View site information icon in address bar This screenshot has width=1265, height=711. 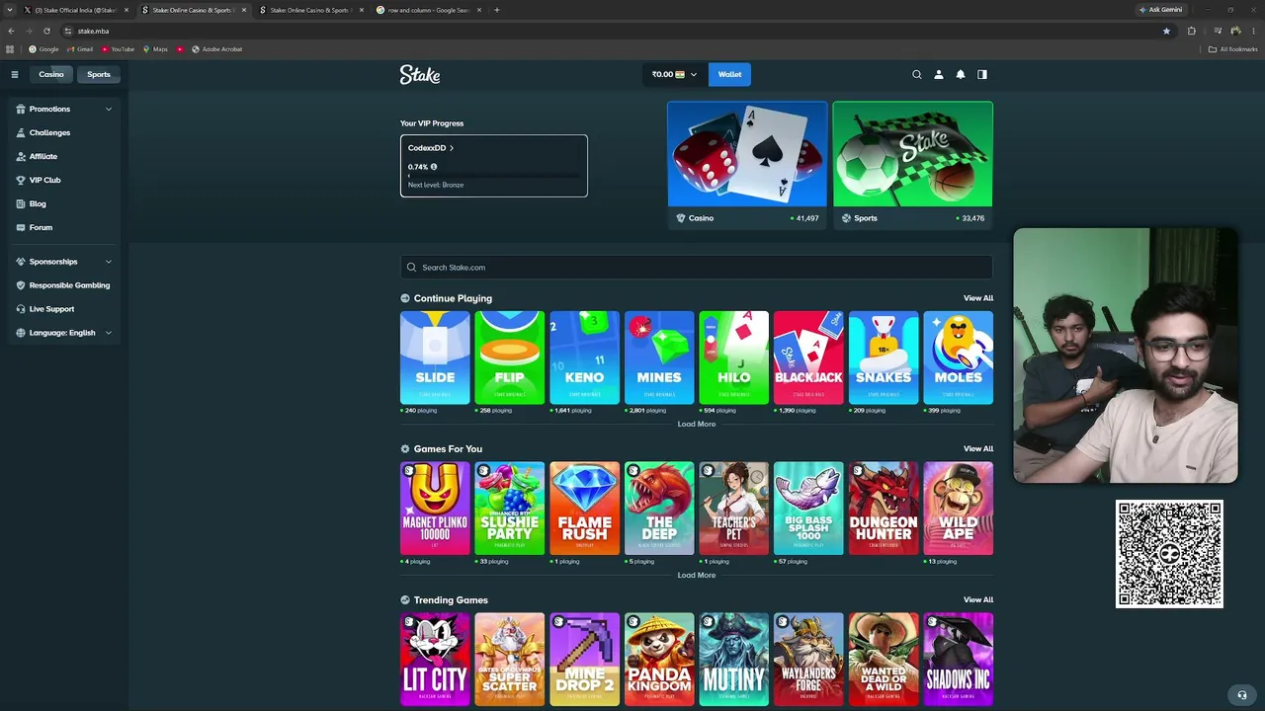[x=68, y=31]
